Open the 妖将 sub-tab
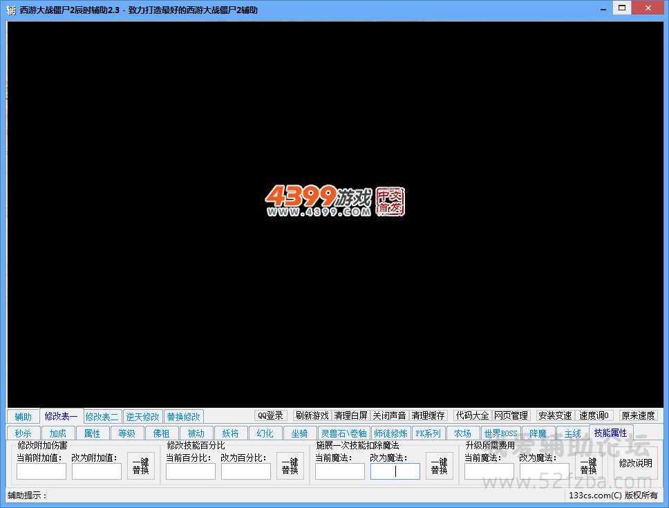 230,433
